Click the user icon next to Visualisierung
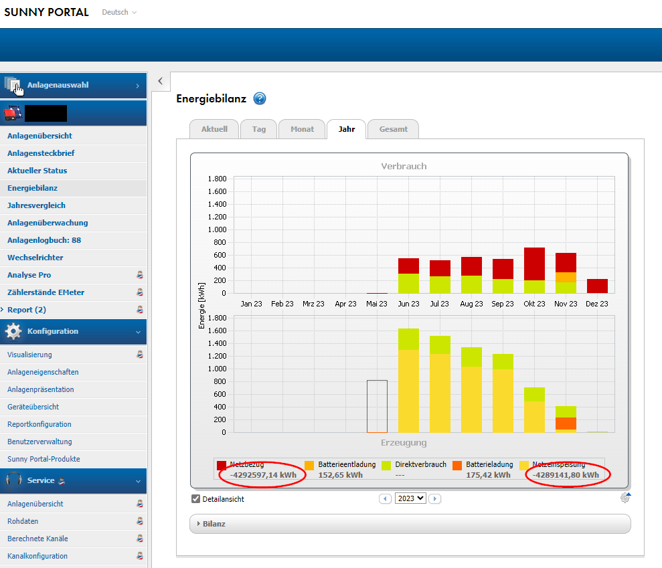 click(x=140, y=355)
